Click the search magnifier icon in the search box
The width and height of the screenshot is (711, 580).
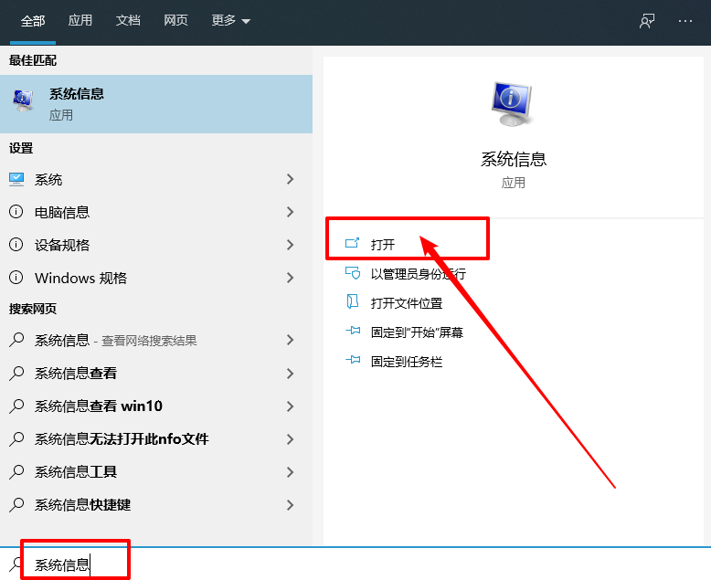pyautogui.click(x=16, y=564)
